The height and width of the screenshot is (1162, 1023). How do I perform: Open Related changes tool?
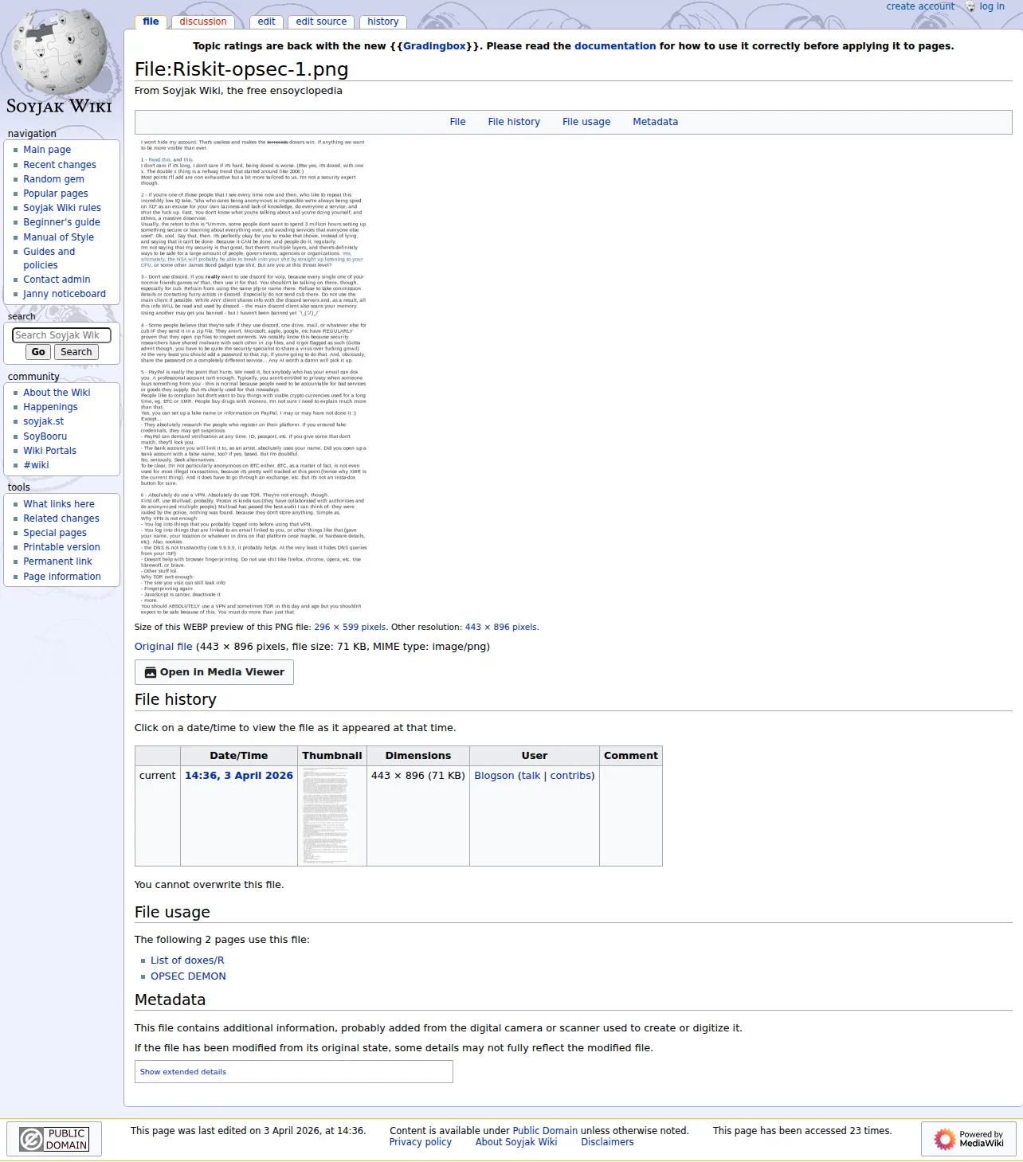point(61,518)
